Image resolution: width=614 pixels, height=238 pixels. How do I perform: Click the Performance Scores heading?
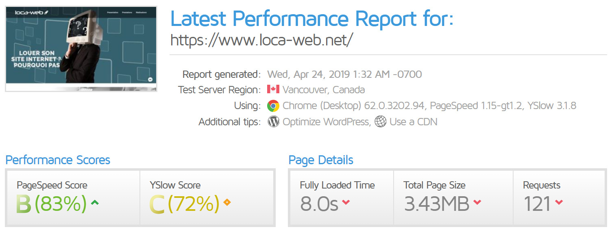pyautogui.click(x=58, y=160)
